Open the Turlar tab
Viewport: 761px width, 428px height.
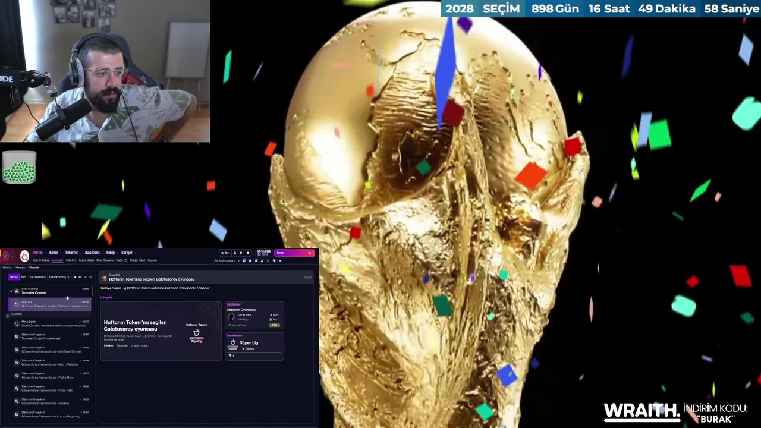pos(121,260)
